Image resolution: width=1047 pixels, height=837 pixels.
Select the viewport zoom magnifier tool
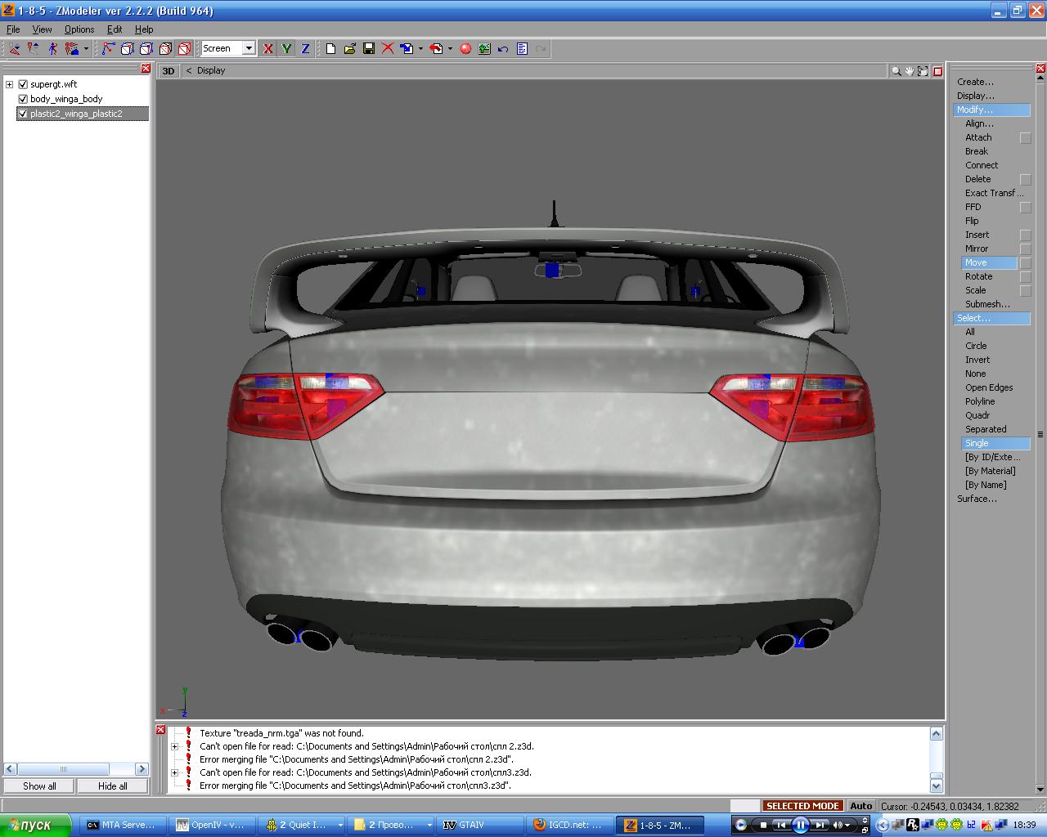click(x=896, y=71)
